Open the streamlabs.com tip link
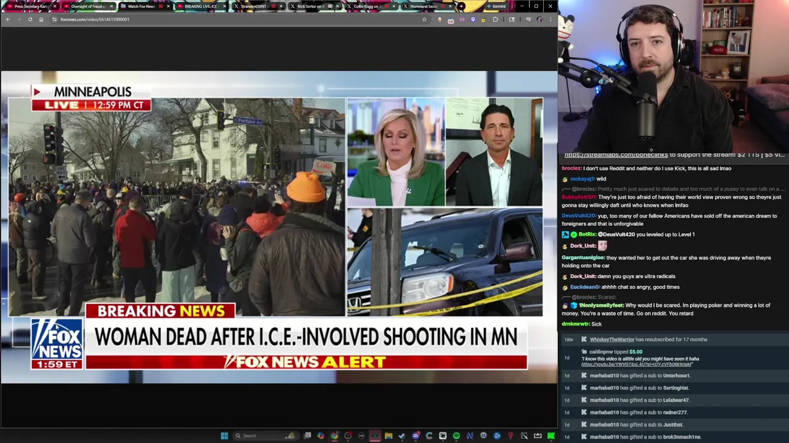The width and height of the screenshot is (789, 443). 616,155
